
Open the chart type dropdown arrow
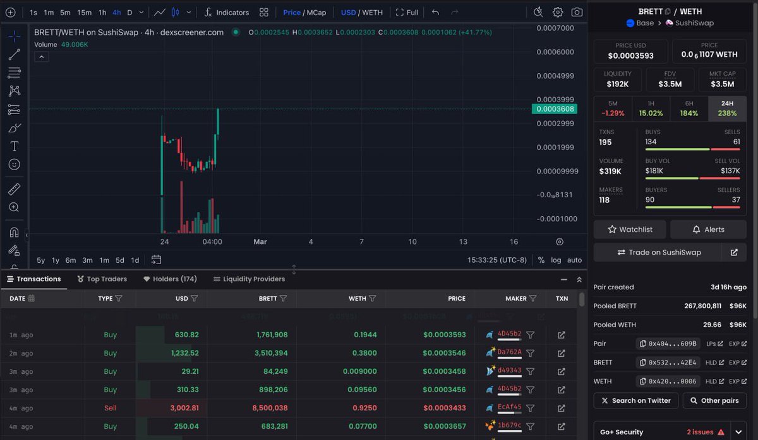point(189,12)
